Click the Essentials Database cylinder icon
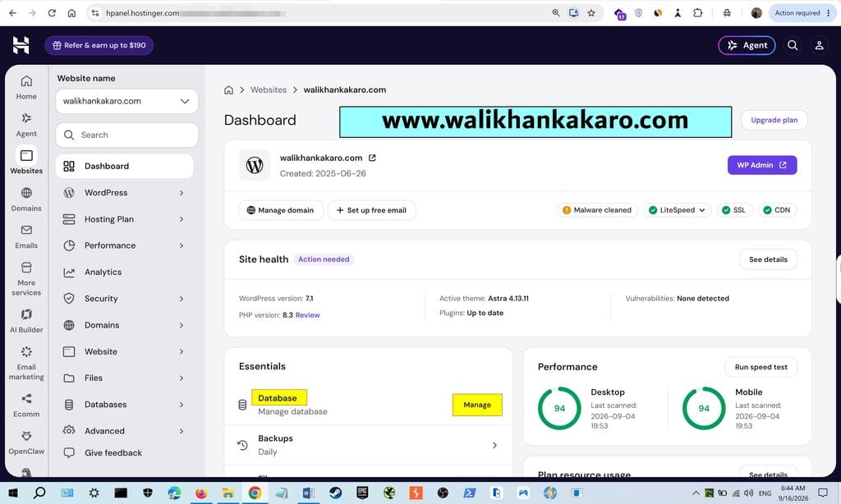The height and width of the screenshot is (504, 841). click(242, 405)
